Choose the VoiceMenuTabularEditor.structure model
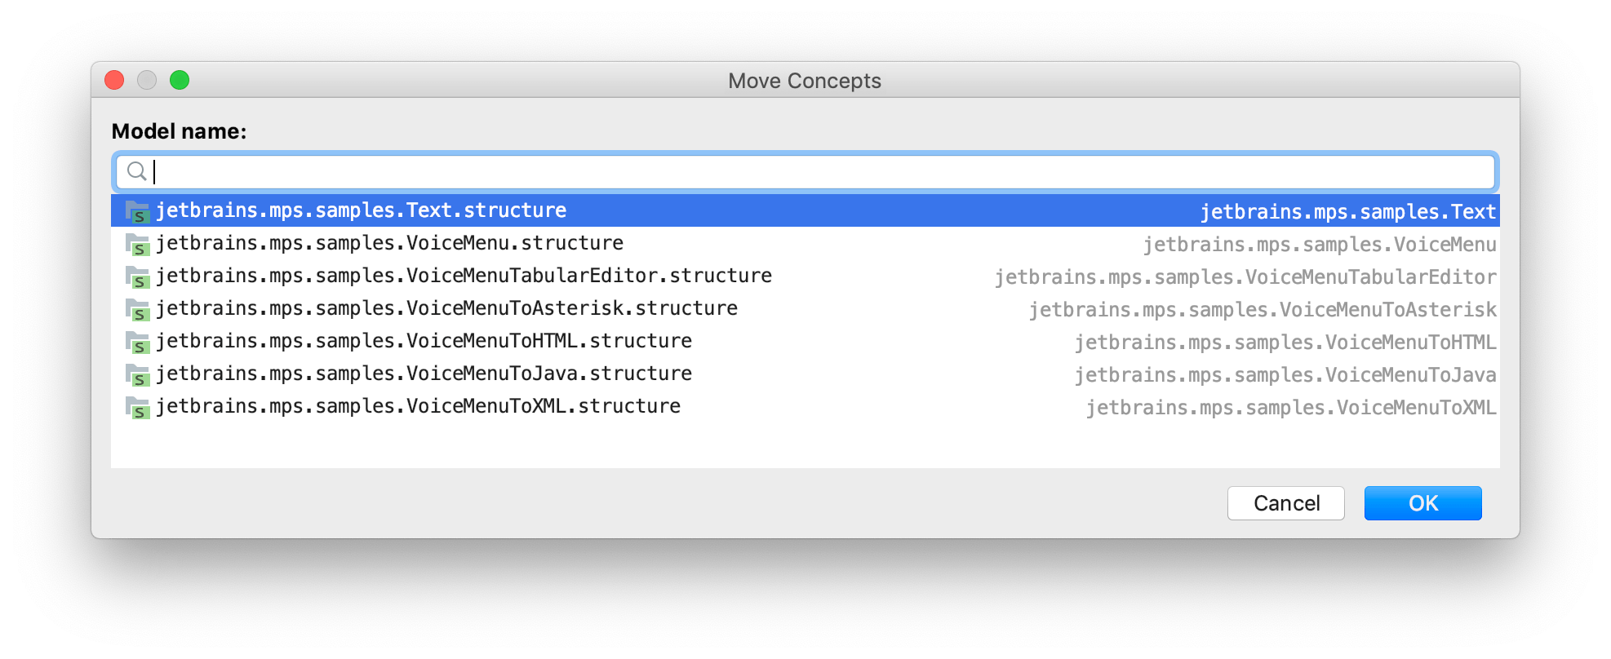The height and width of the screenshot is (659, 1611). click(x=465, y=276)
